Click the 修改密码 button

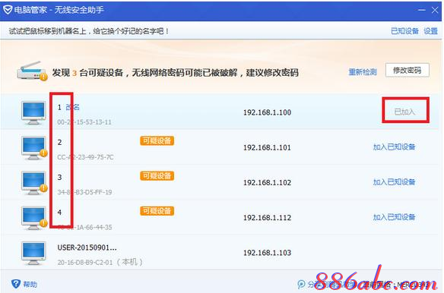[x=408, y=70]
